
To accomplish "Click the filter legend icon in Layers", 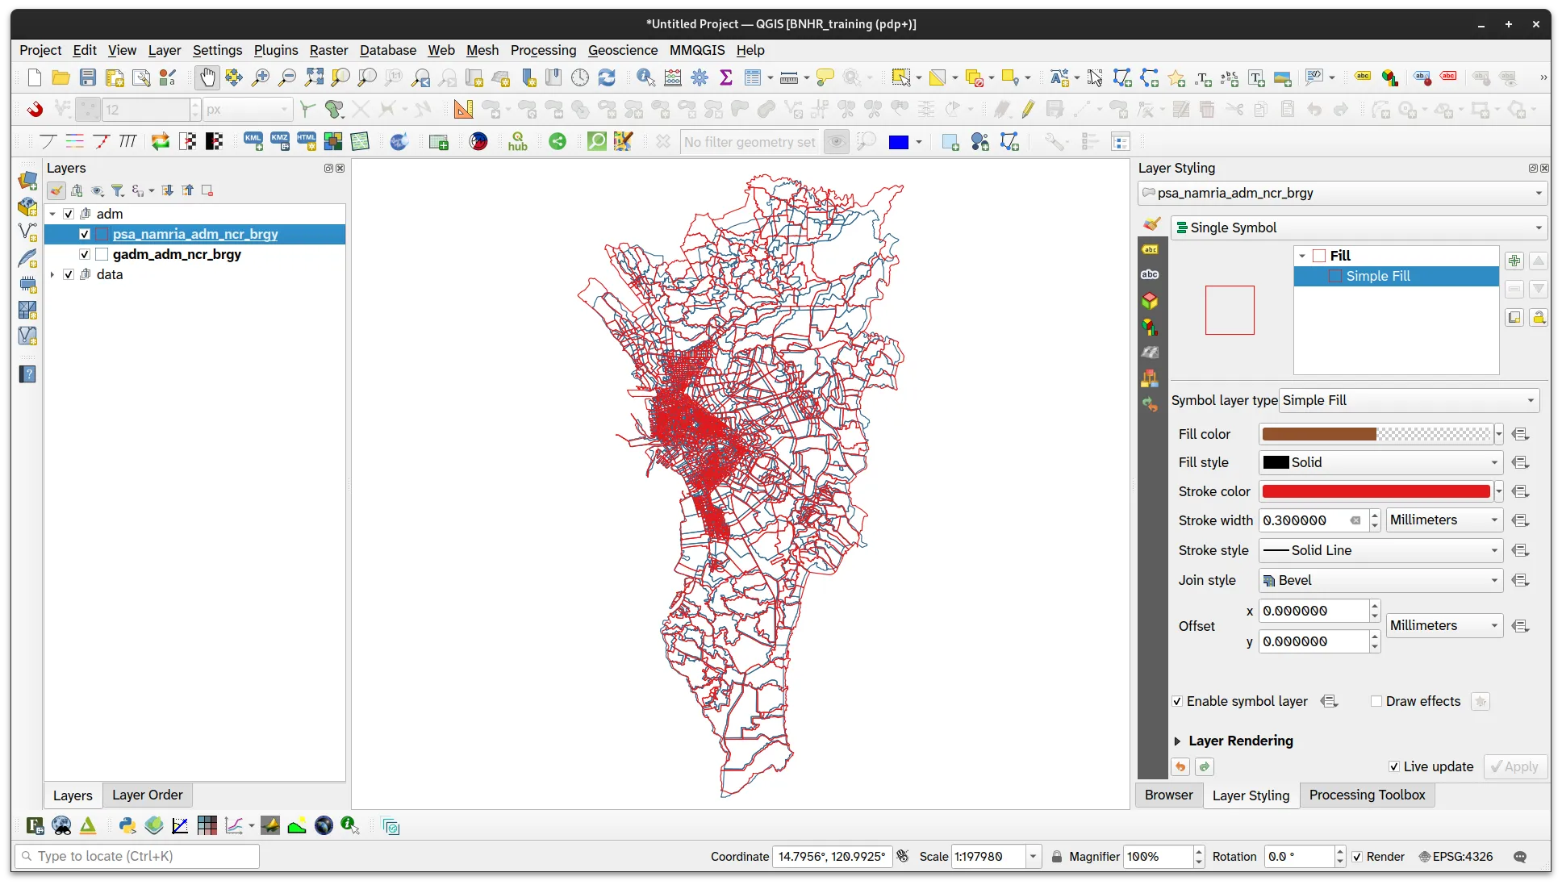I will [x=118, y=190].
